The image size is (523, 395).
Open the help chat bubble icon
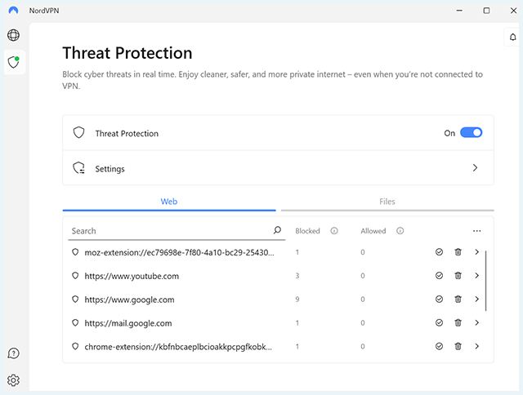(x=13, y=353)
